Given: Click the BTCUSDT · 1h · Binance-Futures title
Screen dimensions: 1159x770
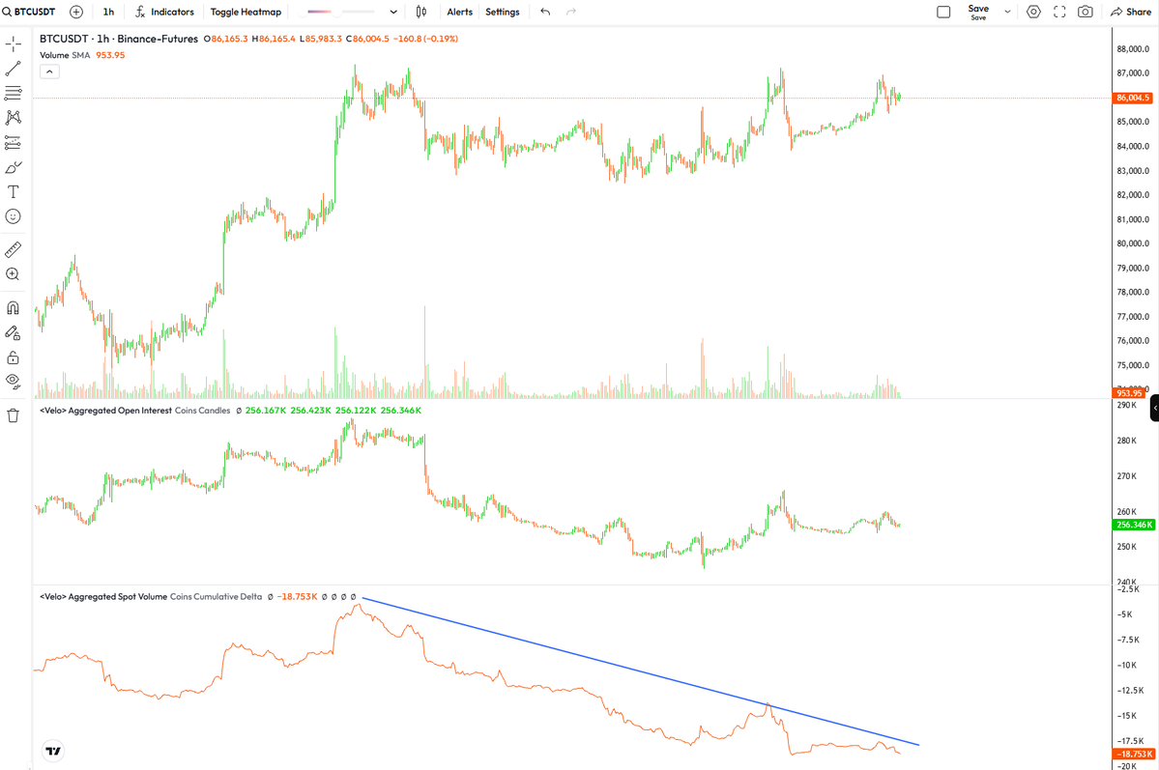Looking at the screenshot, I should (119, 39).
